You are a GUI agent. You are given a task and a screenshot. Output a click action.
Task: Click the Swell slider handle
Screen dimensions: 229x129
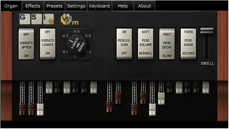[207, 31]
